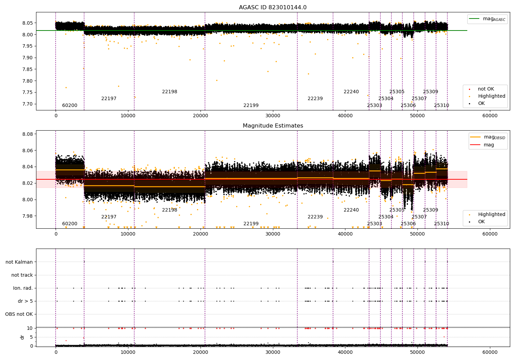Click the obsid label '22198' in the top plot

pyautogui.click(x=170, y=92)
